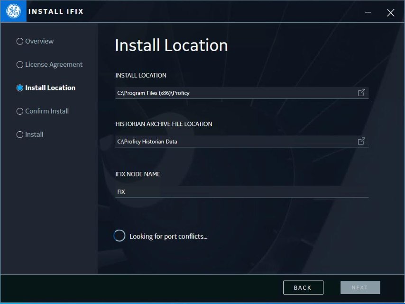Click the 'INSTALL IFIX' title text
Viewport: 405px width, 304px height.
(x=56, y=12)
